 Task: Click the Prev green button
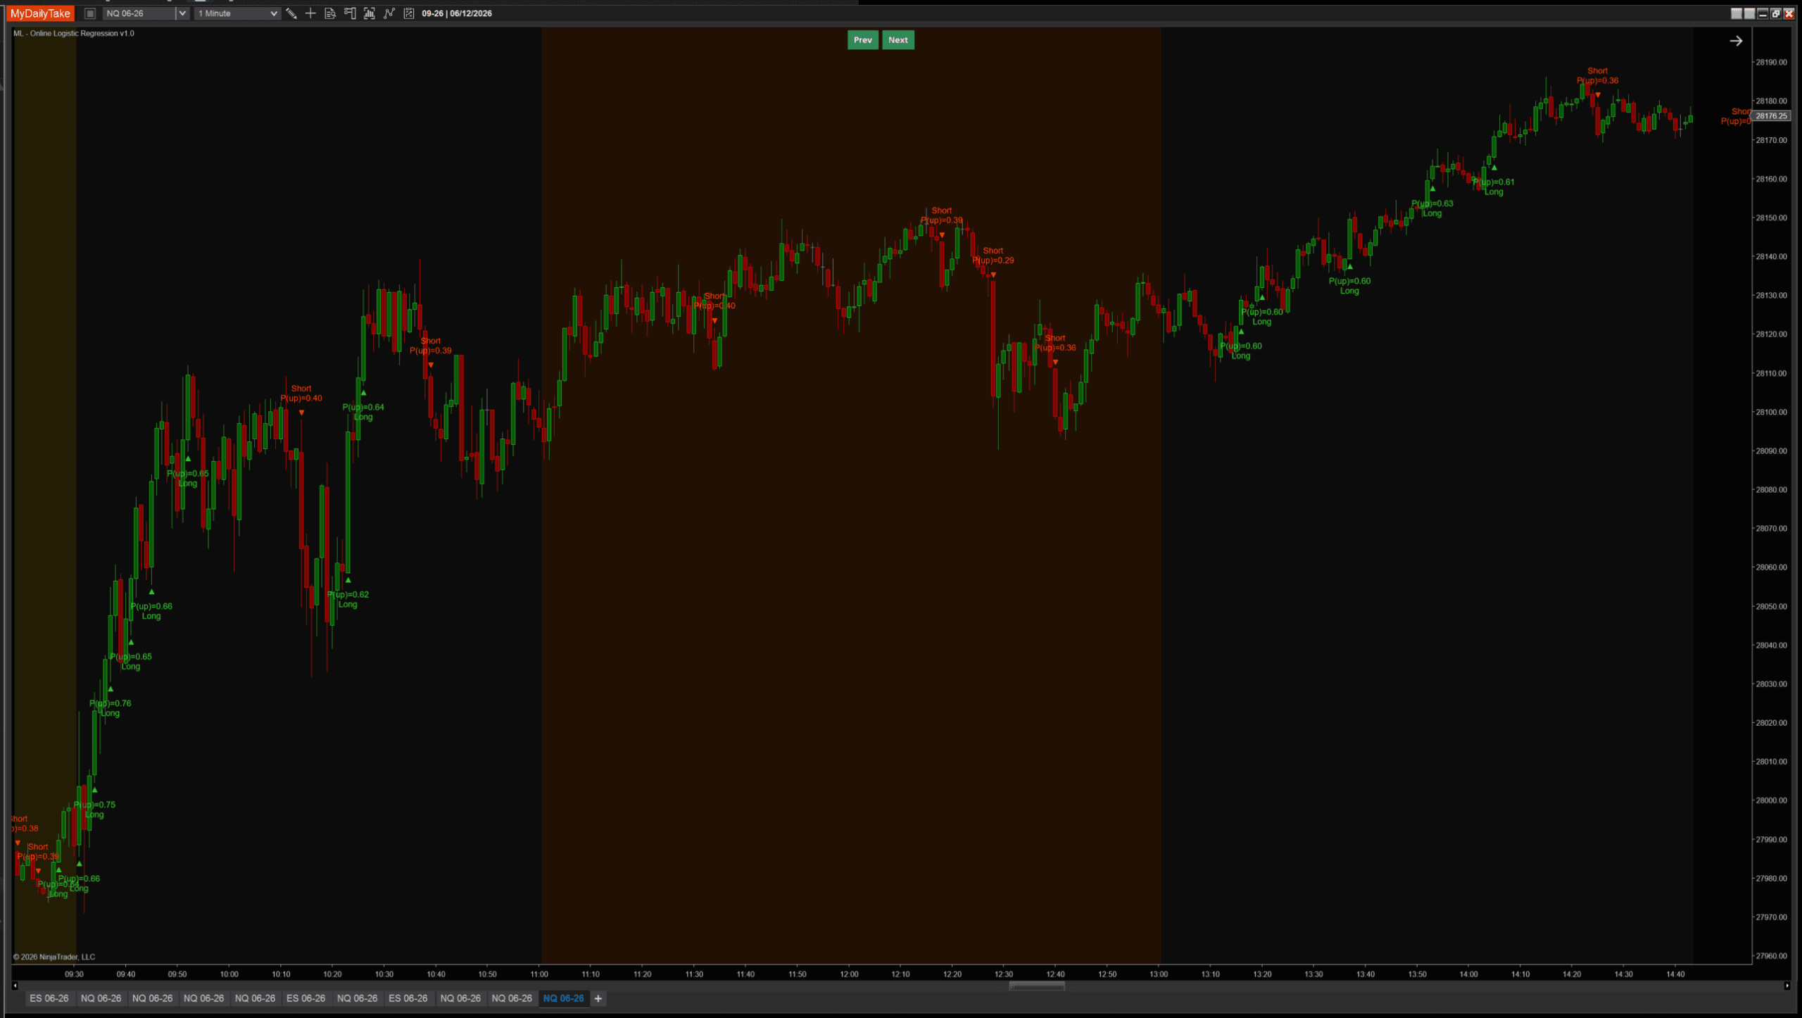click(862, 40)
